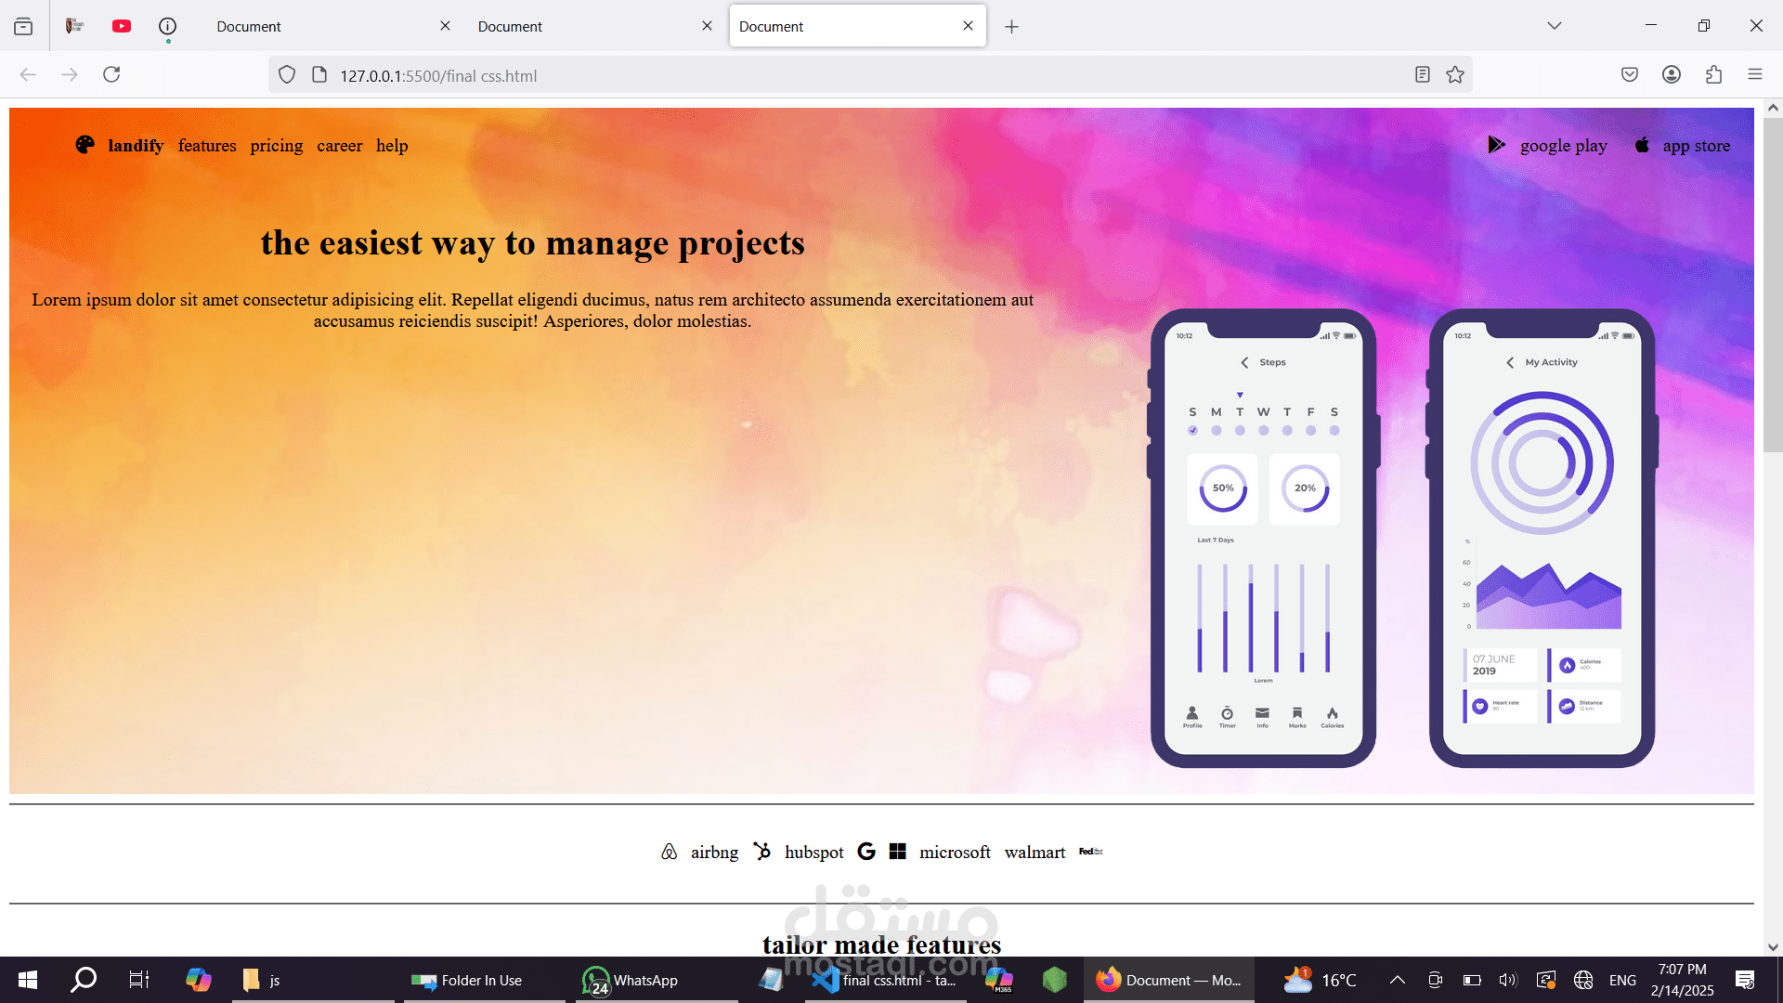Click the 50% progress ring on phone mockup
Viewport: 1783px width, 1003px height.
[x=1223, y=488]
